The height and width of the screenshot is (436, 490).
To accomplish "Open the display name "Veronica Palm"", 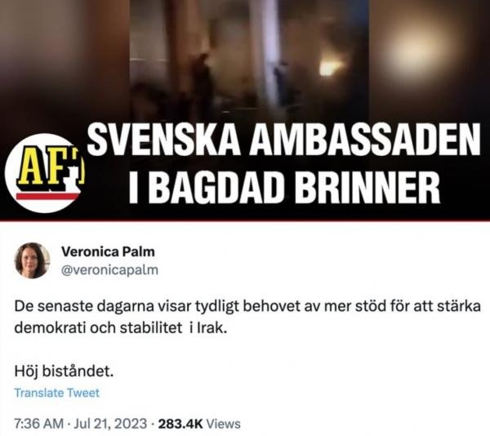I will click(108, 251).
